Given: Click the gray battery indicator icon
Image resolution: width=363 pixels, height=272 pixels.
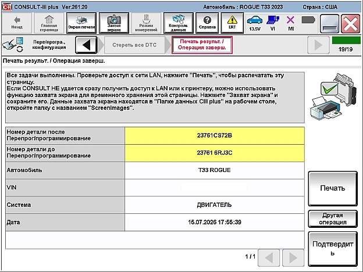Looking at the screenshot, I should [x=308, y=20].
